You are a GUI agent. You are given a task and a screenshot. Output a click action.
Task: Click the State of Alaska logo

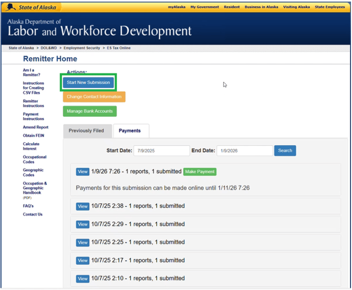[31, 7]
